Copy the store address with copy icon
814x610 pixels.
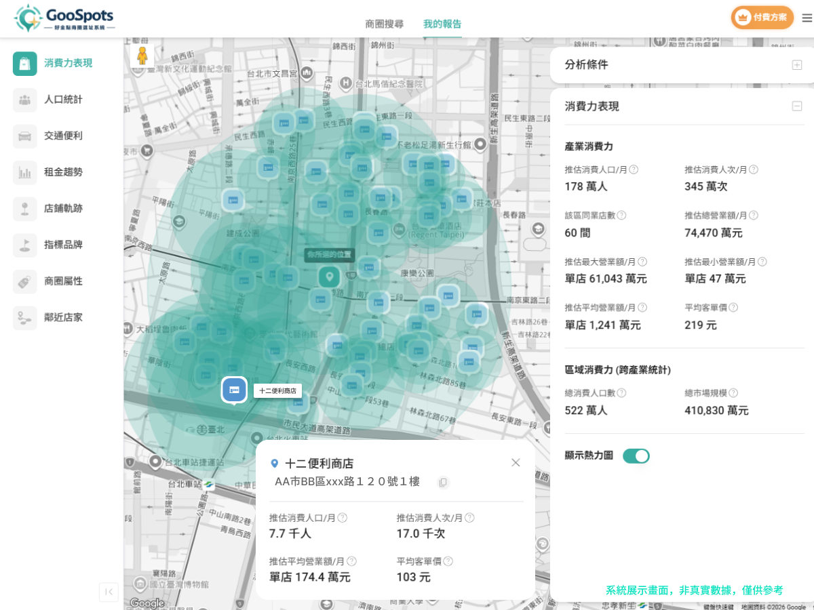[x=443, y=483]
